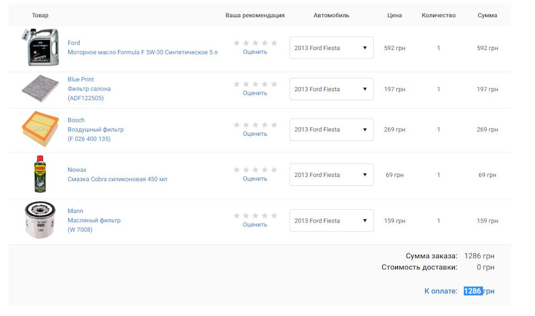
Task: Click the Ваша рекомендация column header
Action: 255,16
